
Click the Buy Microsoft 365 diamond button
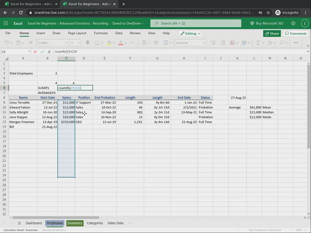pos(267,23)
